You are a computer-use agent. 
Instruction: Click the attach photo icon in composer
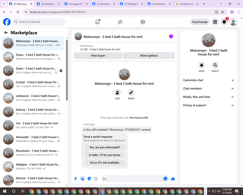83,179
